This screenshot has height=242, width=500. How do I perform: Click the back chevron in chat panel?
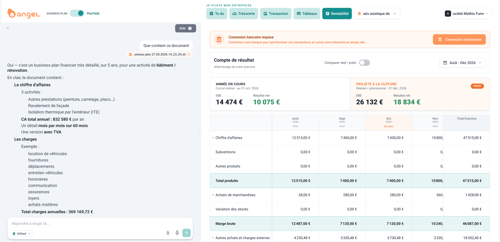pyautogui.click(x=8, y=28)
